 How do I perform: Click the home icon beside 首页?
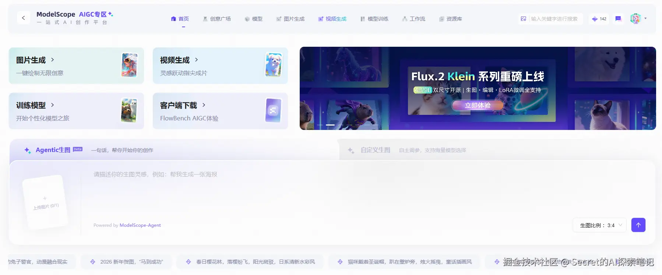(174, 19)
